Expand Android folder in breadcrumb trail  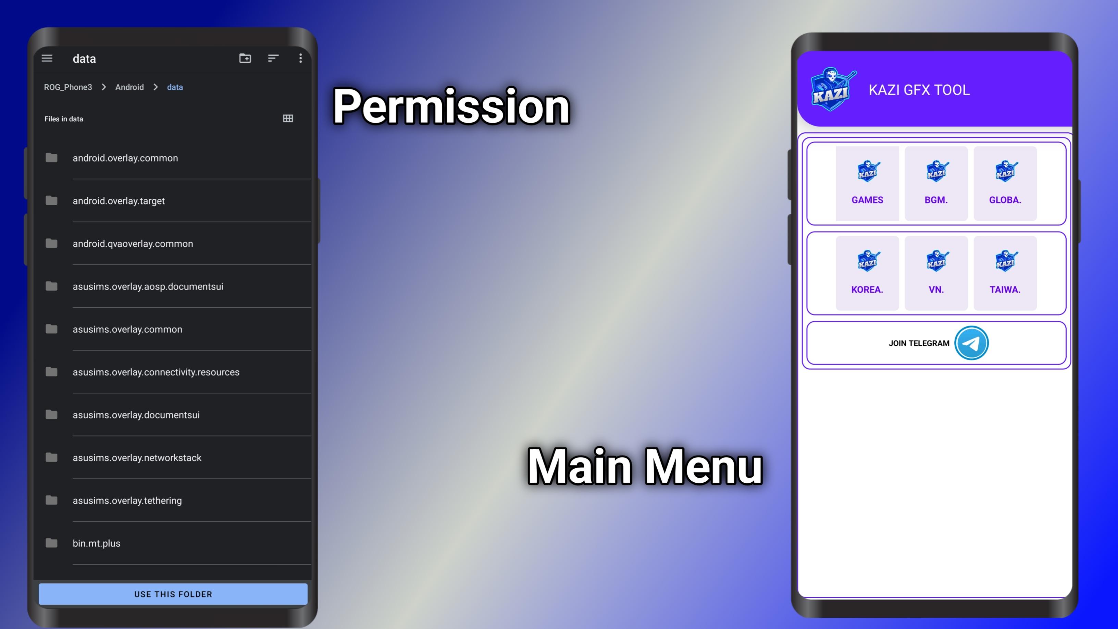129,87
